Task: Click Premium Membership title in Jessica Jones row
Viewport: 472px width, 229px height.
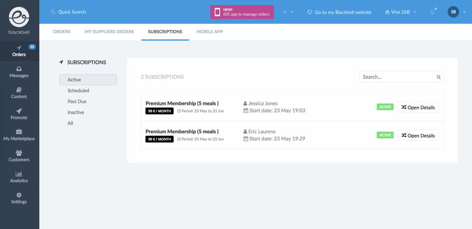Action: [182, 103]
